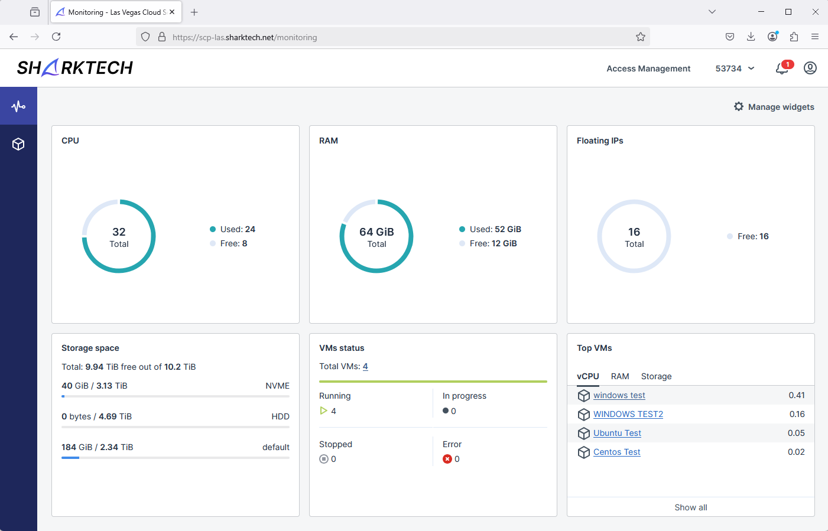The height and width of the screenshot is (531, 828).
Task: Open the browser tab list chevron
Action: (x=712, y=12)
